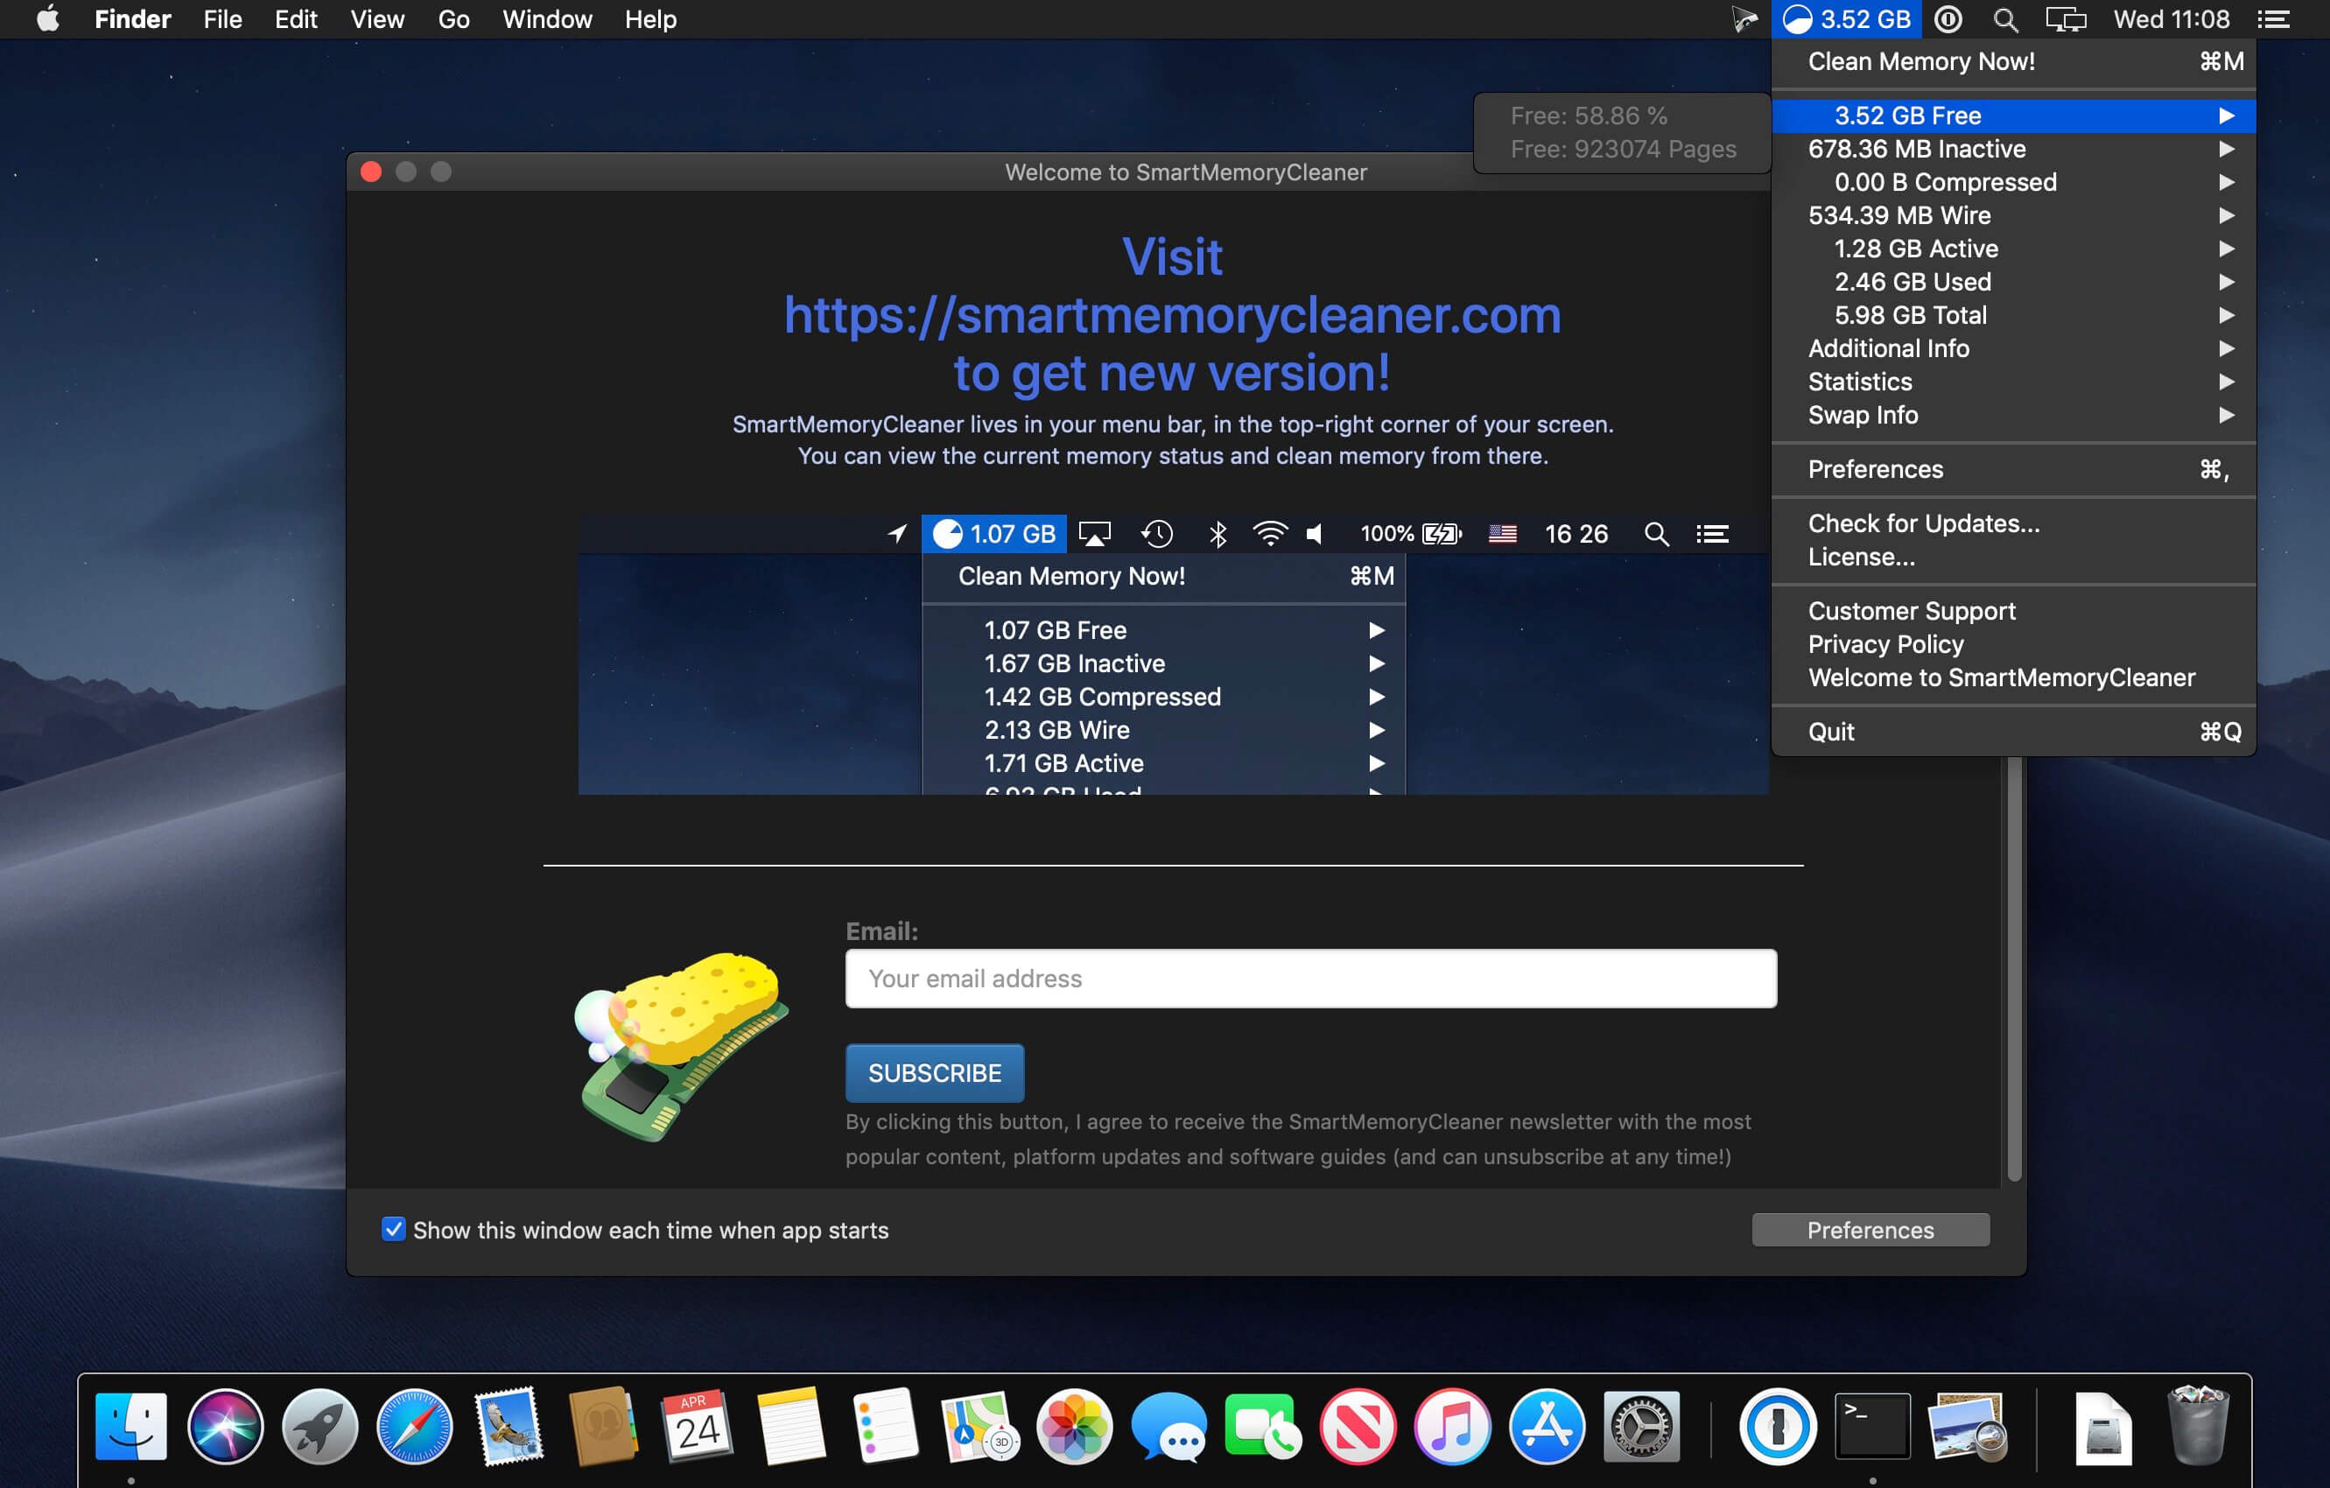Screen dimensions: 2330x1488
Task: Click the 'Your email address' input field
Action: (x=1311, y=978)
